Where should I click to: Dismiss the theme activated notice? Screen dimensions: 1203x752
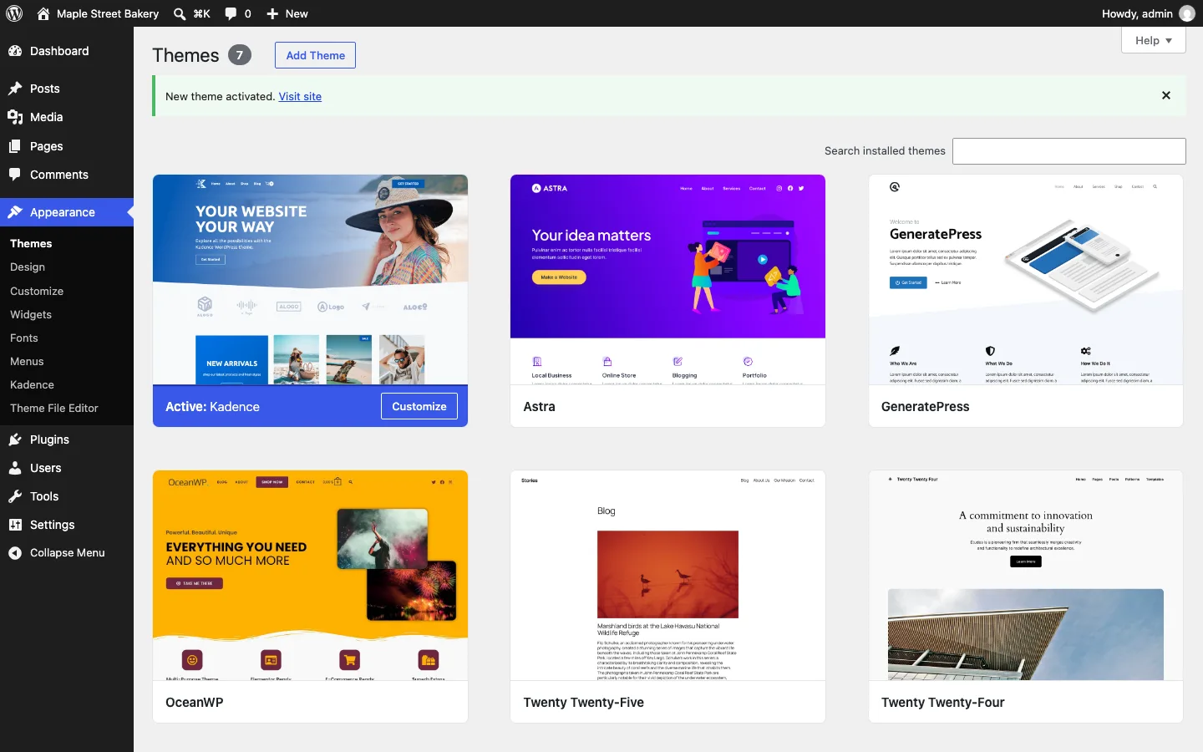click(x=1166, y=95)
